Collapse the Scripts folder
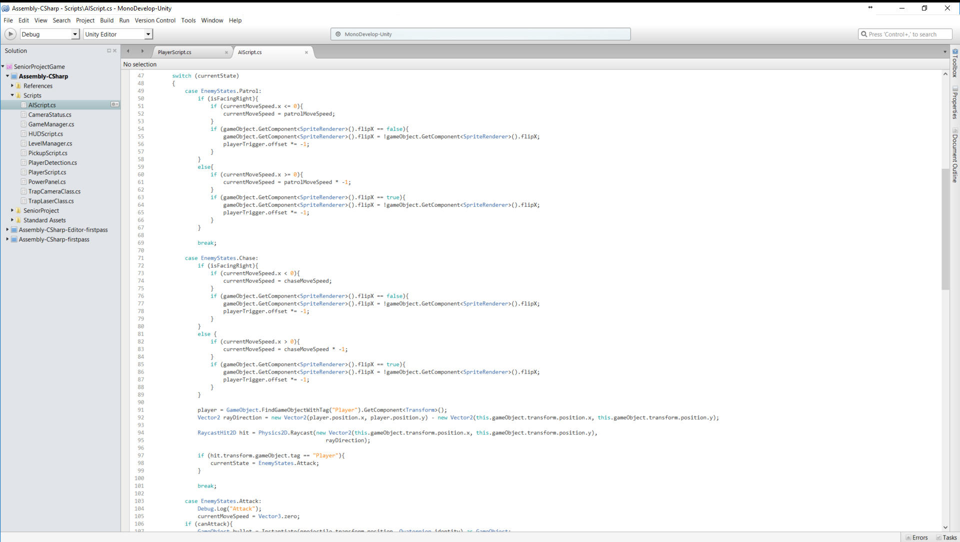 pyautogui.click(x=12, y=95)
